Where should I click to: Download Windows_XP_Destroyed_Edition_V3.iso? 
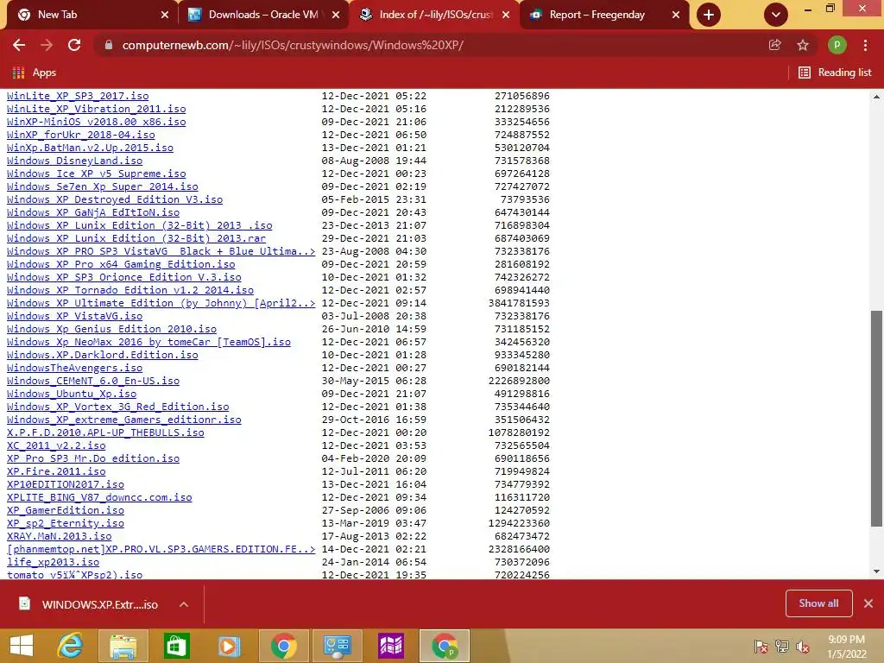[115, 199]
